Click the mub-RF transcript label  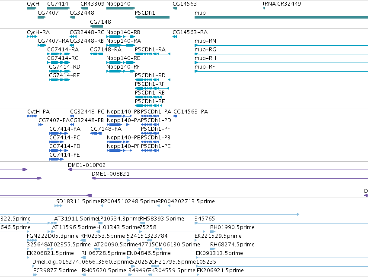(x=205, y=67)
